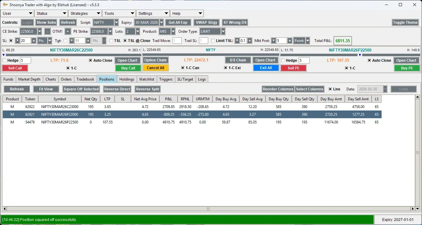Click the Limit TSL up-arrow stepper
This screenshot has width=422, height=225.
pos(250,41)
